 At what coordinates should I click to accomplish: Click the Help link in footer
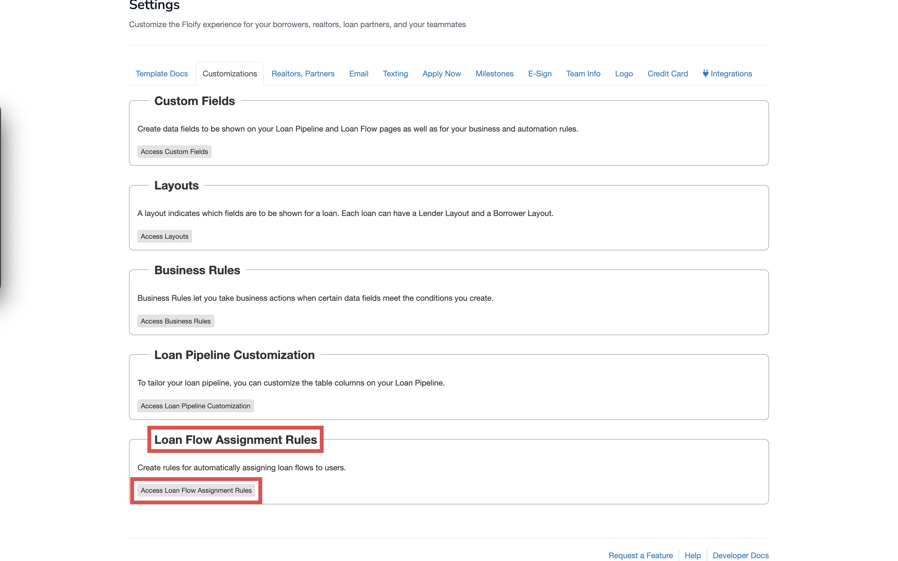[x=693, y=555]
